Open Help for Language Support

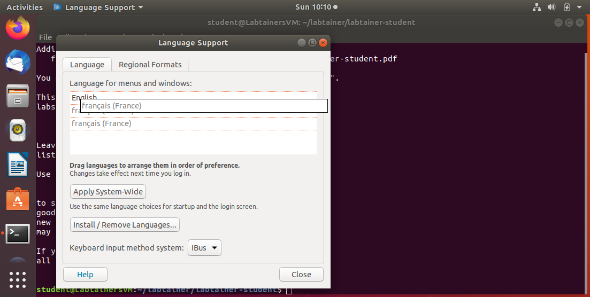tap(85, 275)
